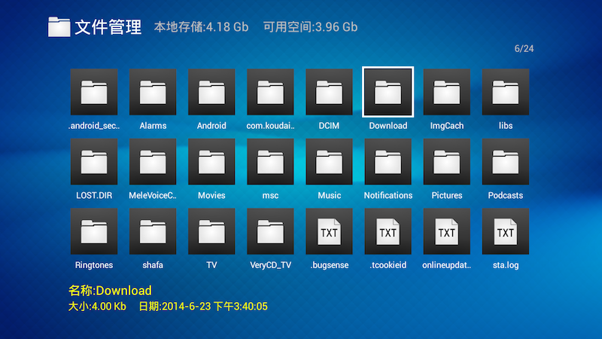The width and height of the screenshot is (602, 339).
Task: Open the TV folder
Action: click(x=211, y=231)
